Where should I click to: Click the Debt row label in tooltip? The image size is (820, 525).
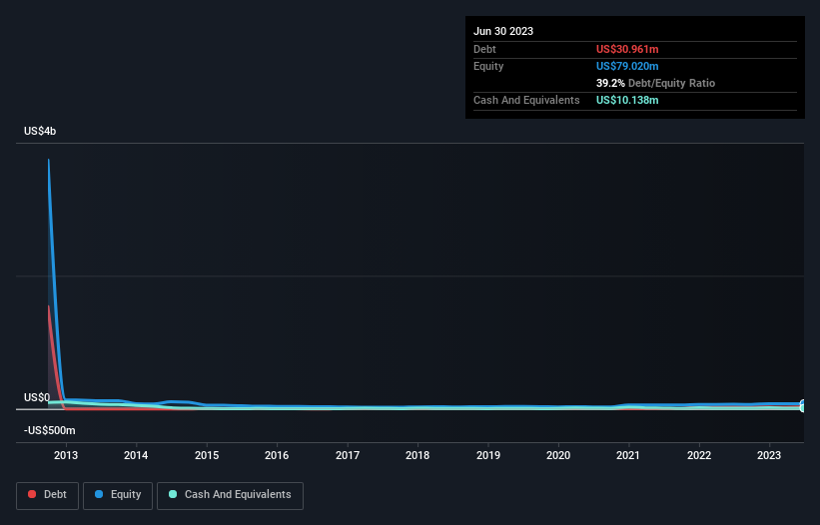(484, 49)
